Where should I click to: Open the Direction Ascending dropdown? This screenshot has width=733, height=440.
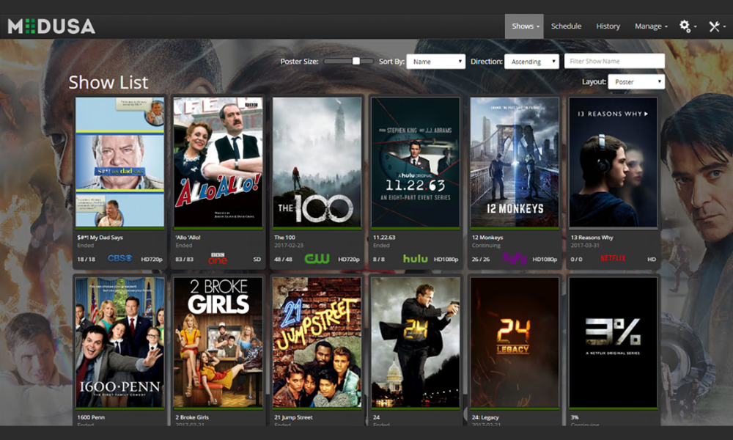click(x=532, y=62)
